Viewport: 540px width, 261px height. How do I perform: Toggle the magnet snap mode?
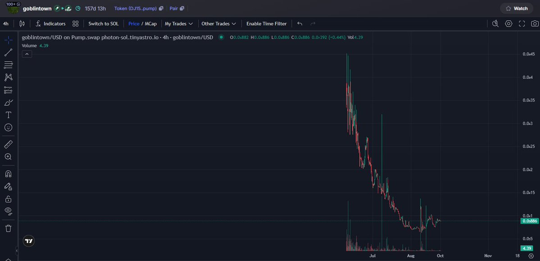click(9, 174)
